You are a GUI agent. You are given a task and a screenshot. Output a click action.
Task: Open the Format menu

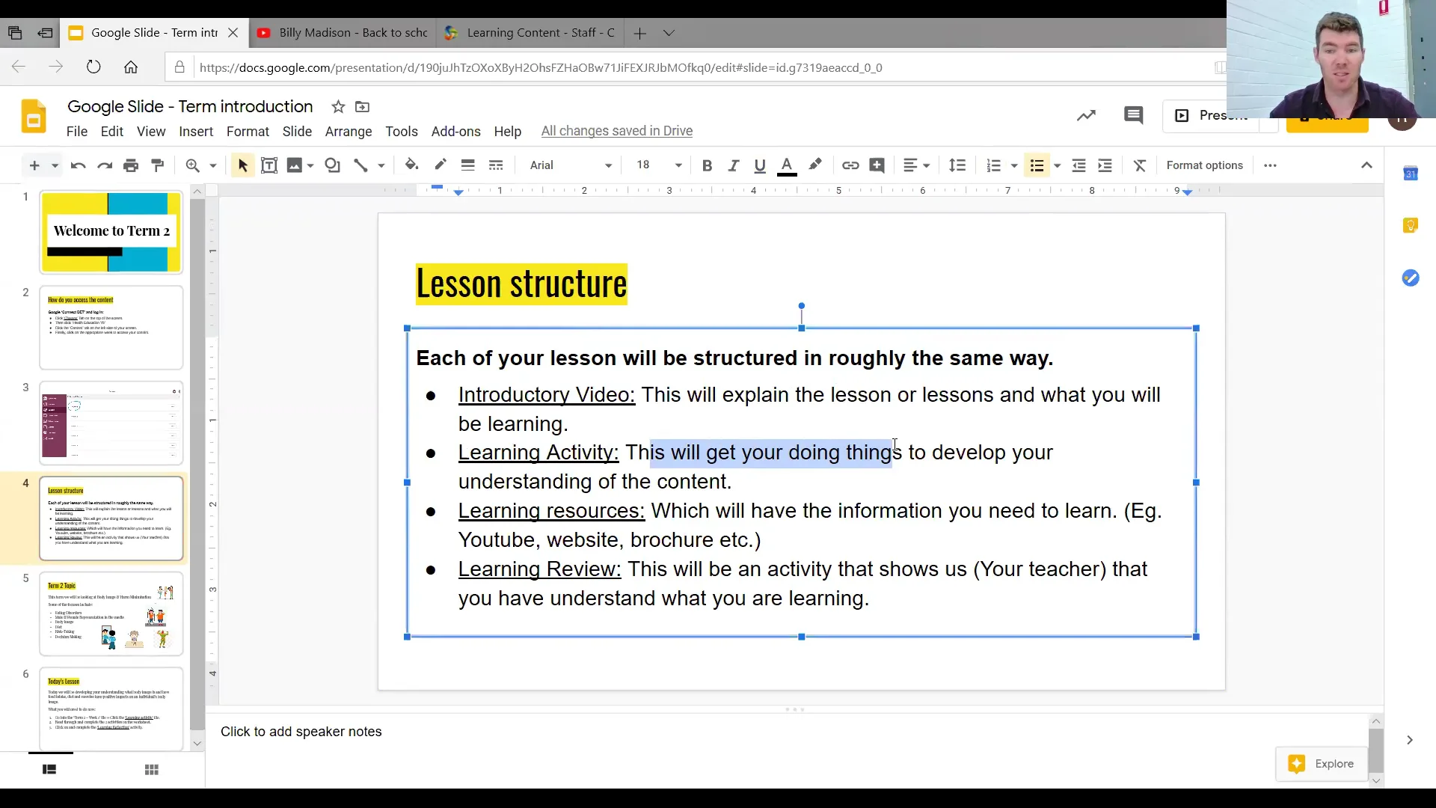[x=248, y=132]
